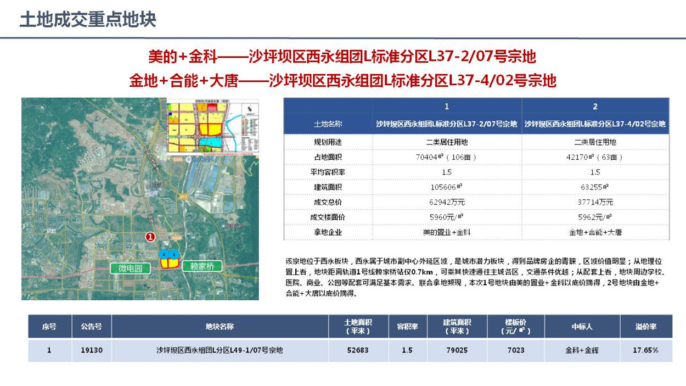Select "二类居住用地" in parcel 2's column
This screenshot has width=686, height=386.
[595, 142]
